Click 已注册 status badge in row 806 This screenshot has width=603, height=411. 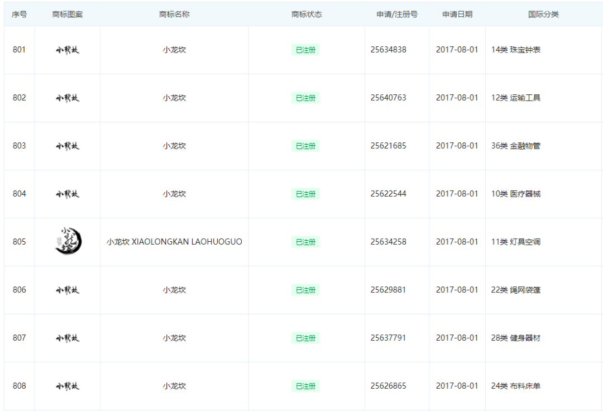pos(306,290)
